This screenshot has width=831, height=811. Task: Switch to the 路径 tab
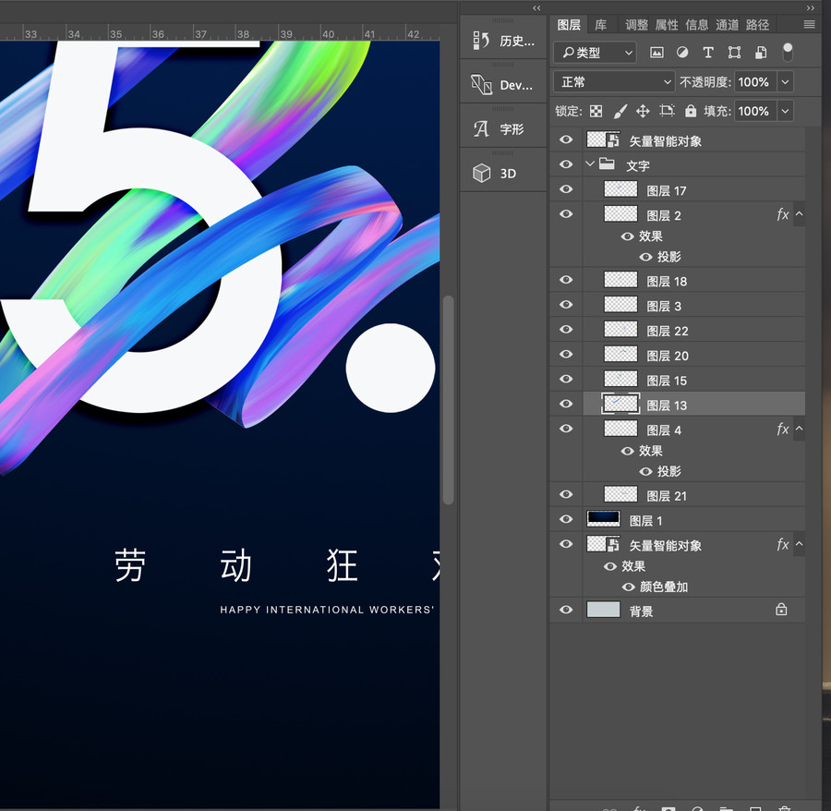757,25
